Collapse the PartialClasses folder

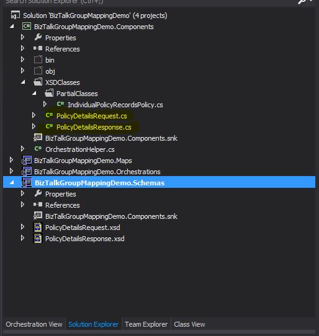[x=34, y=94]
